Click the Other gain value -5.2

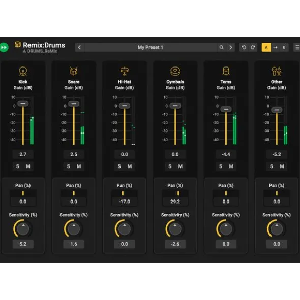point(277,154)
